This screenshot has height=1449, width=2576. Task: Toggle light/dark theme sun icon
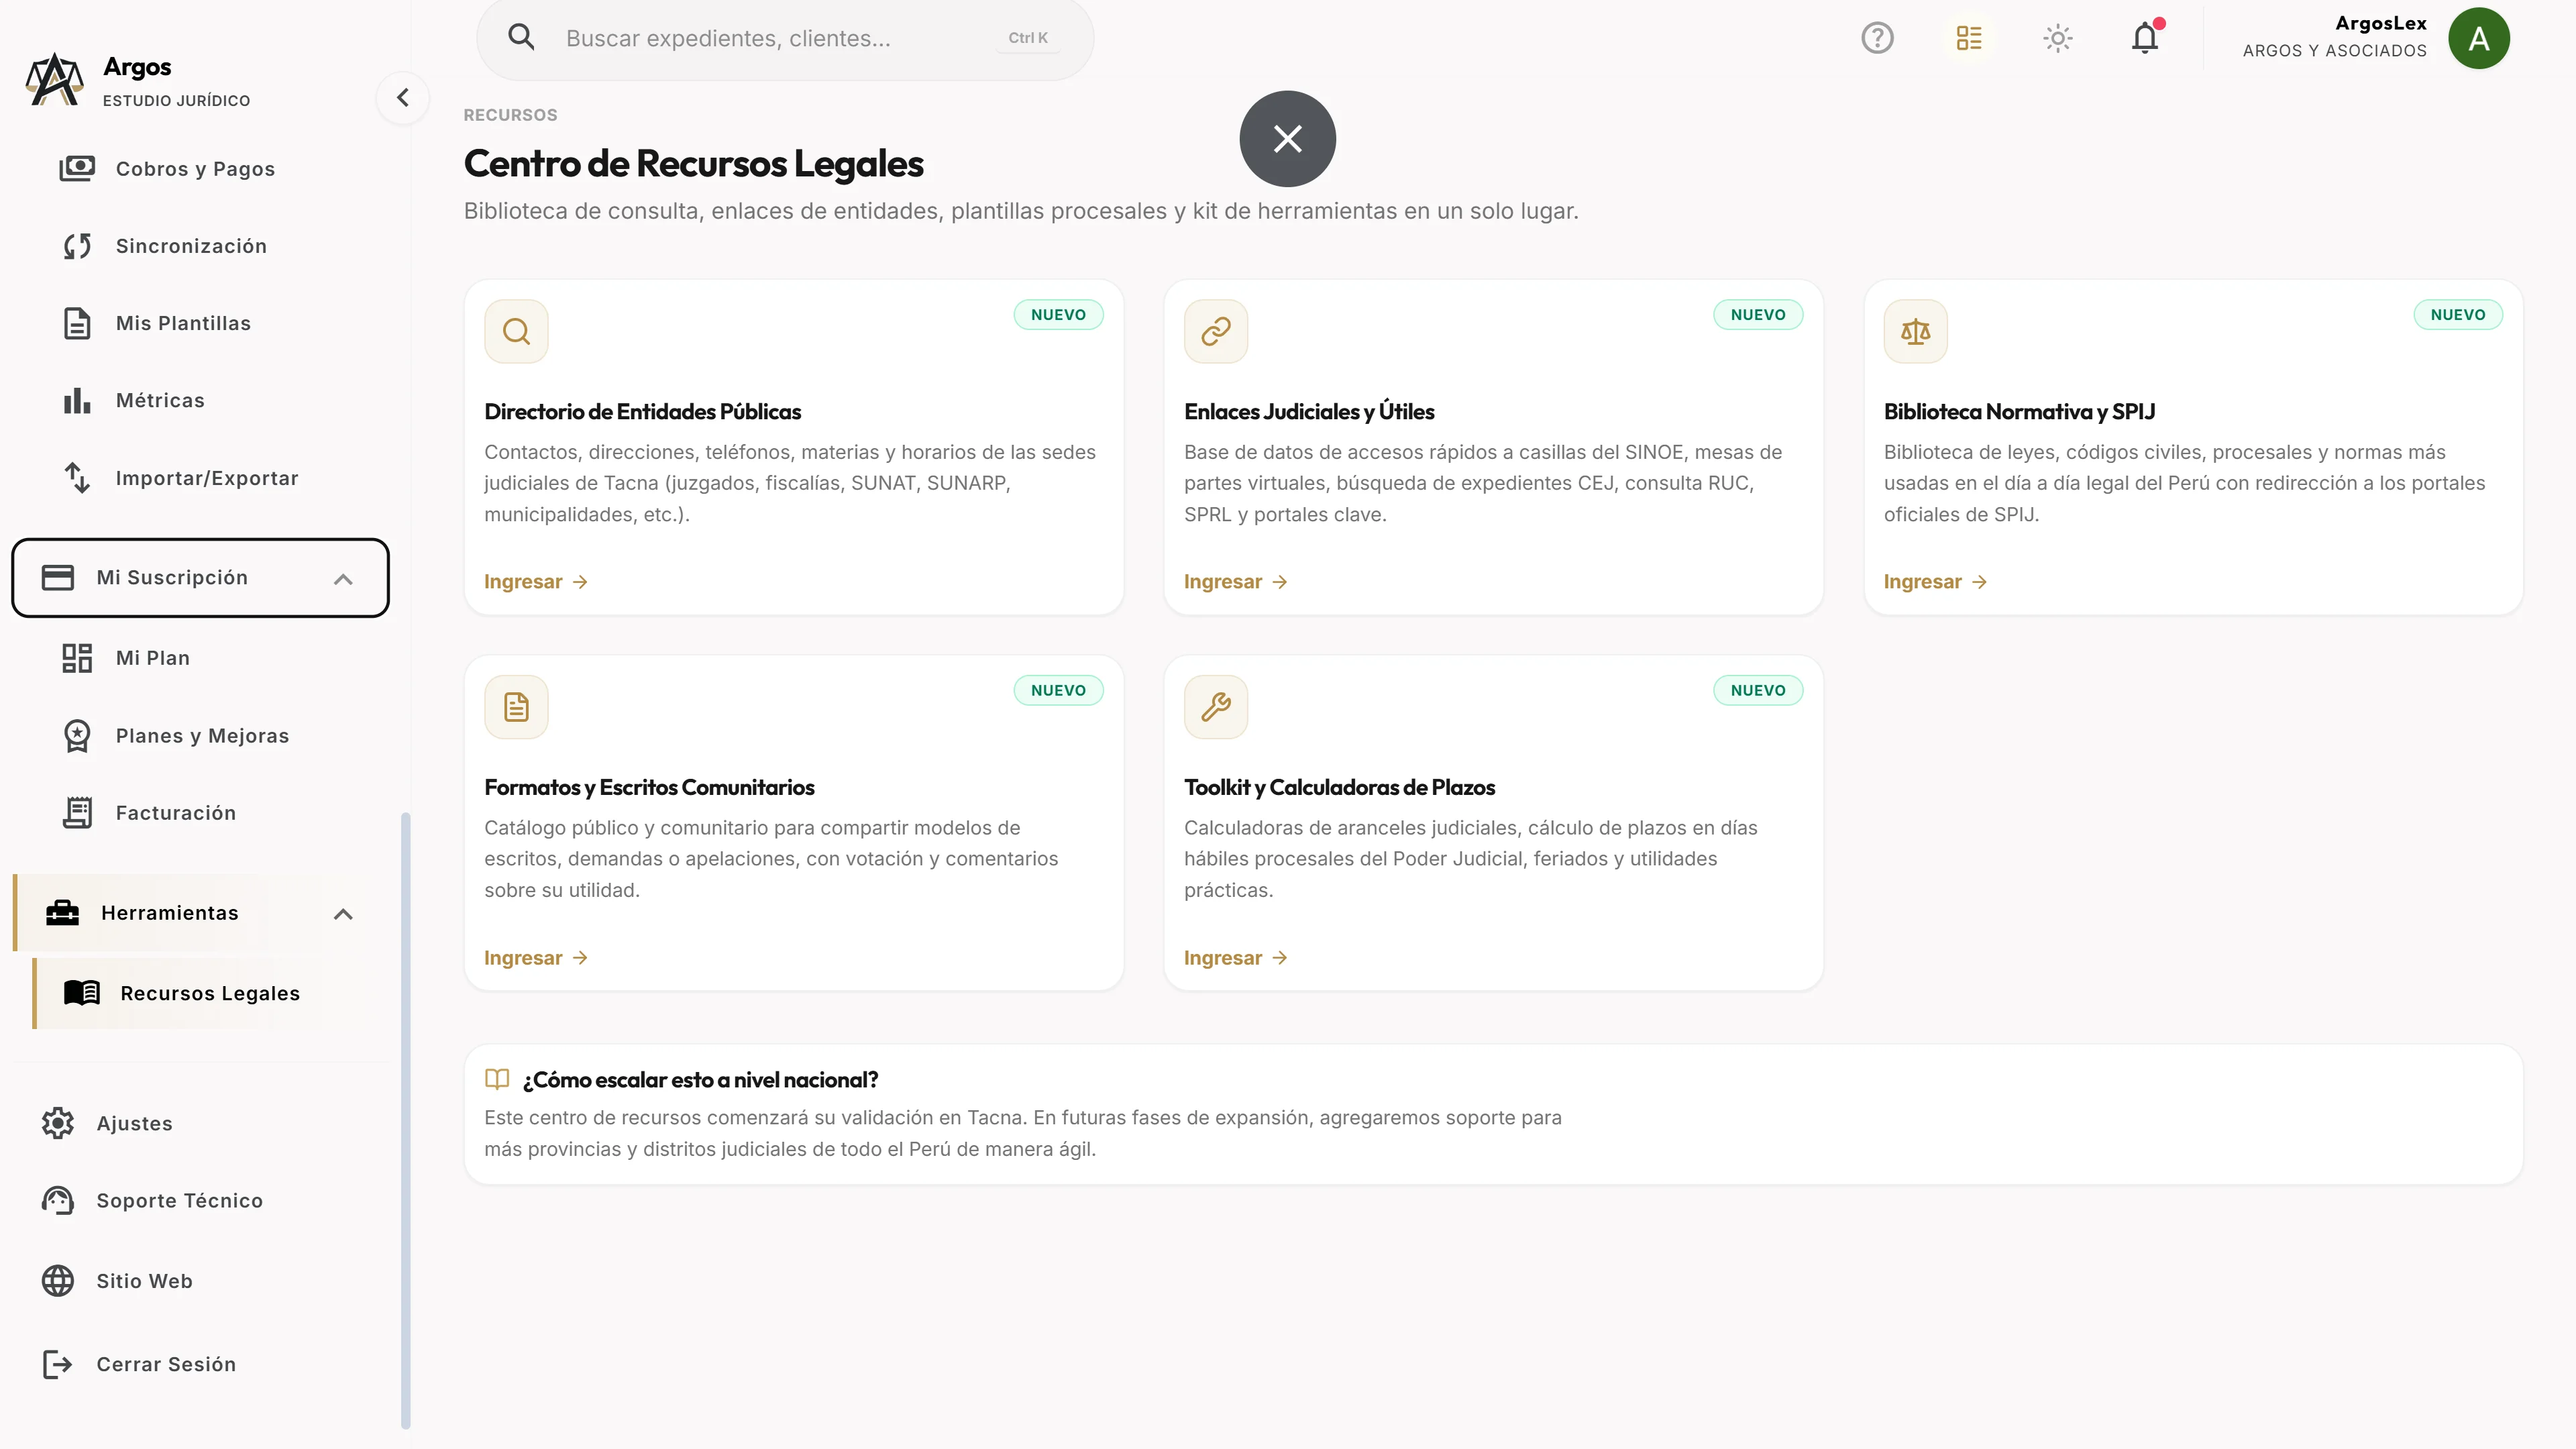click(2057, 38)
